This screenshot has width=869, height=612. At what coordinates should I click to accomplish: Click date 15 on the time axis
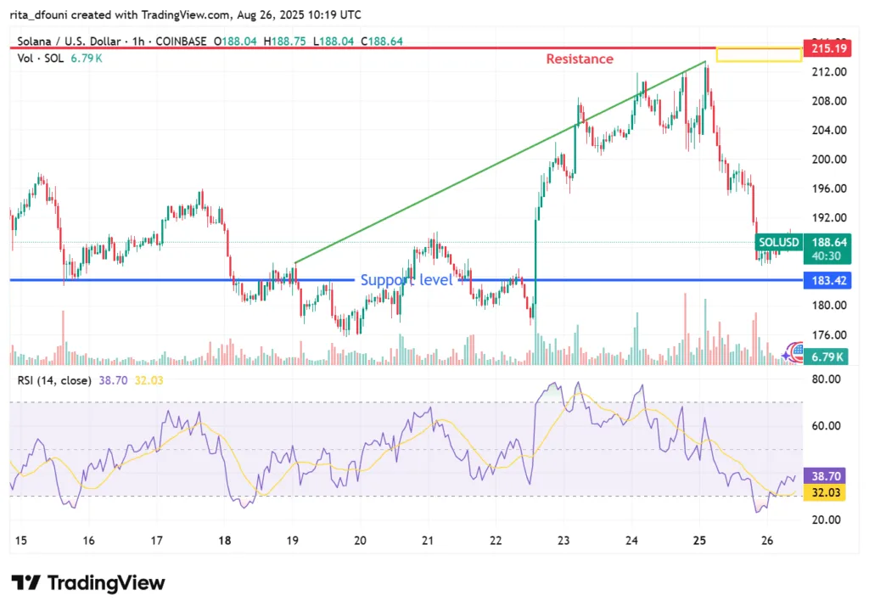pyautogui.click(x=21, y=541)
